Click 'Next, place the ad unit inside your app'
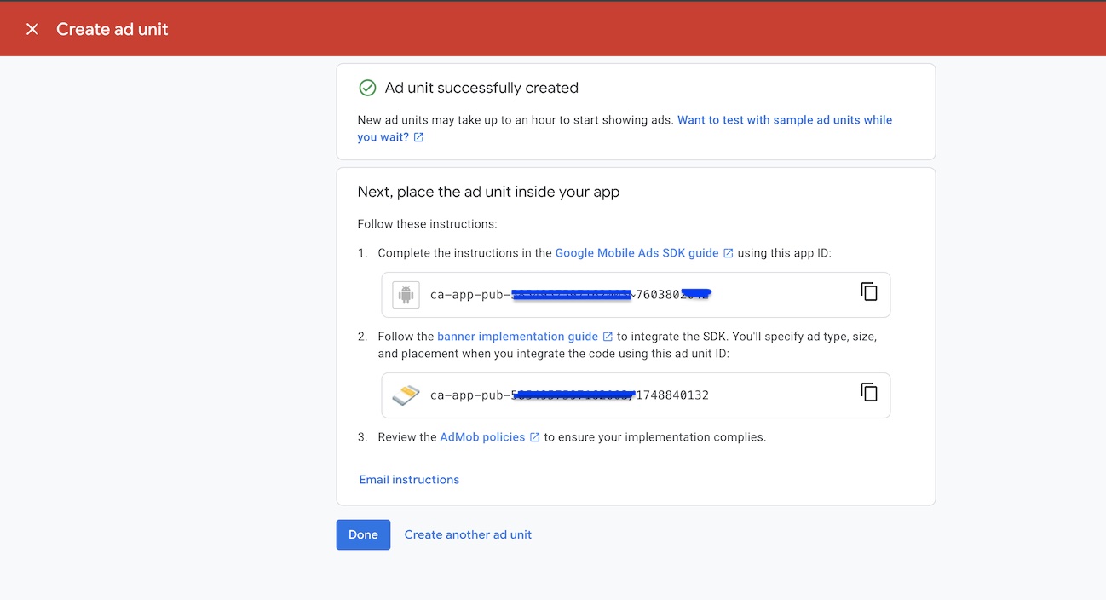The width and height of the screenshot is (1106, 600). click(488, 192)
